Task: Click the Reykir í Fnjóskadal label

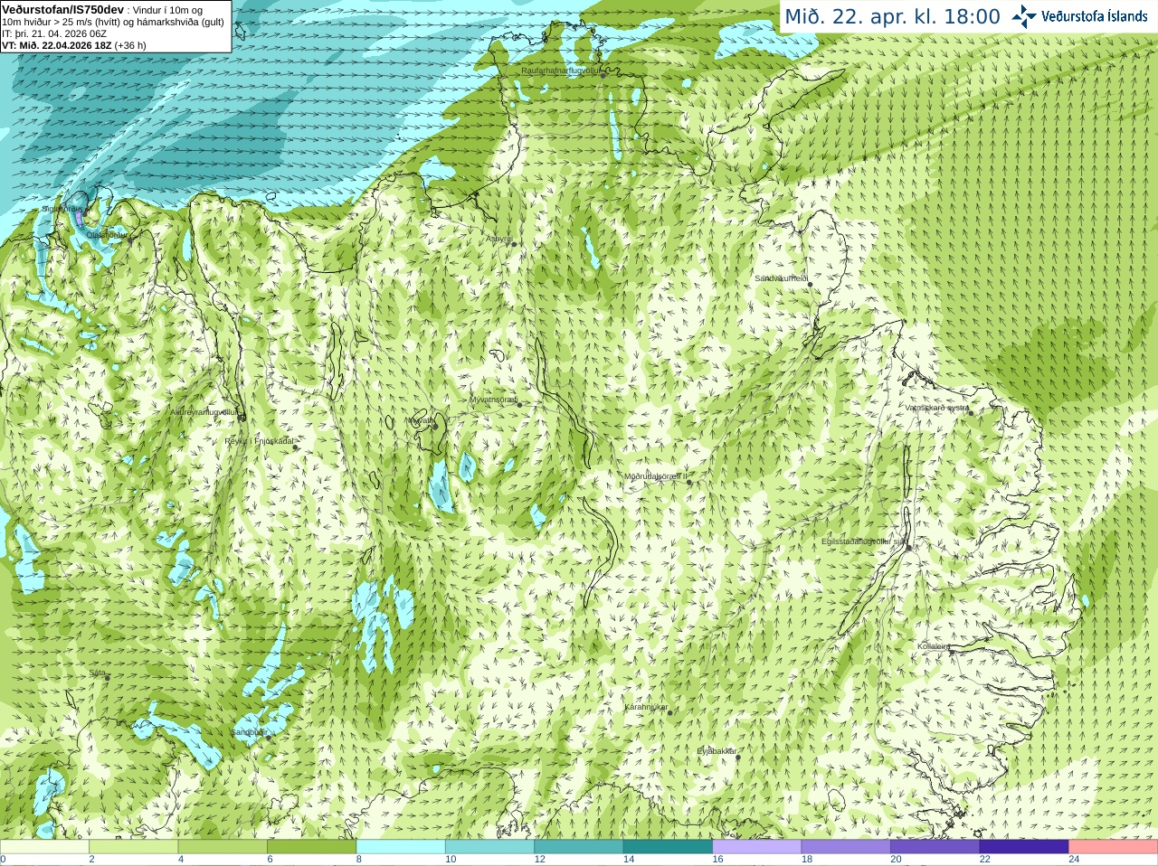Action: [259, 441]
